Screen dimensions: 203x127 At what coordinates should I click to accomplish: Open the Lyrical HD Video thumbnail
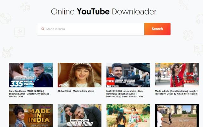click(x=128, y=75)
